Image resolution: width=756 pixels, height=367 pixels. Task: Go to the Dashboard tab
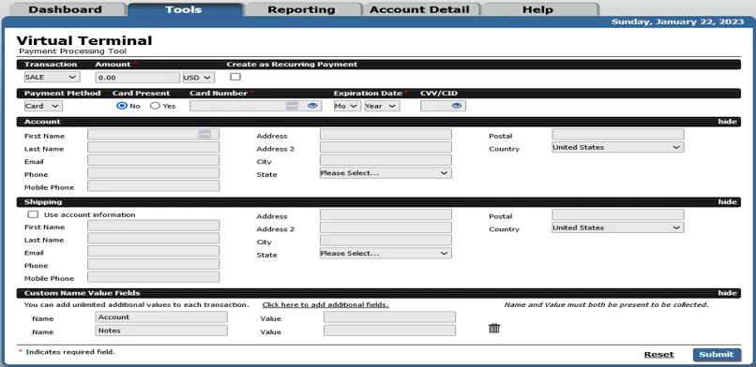(x=65, y=9)
